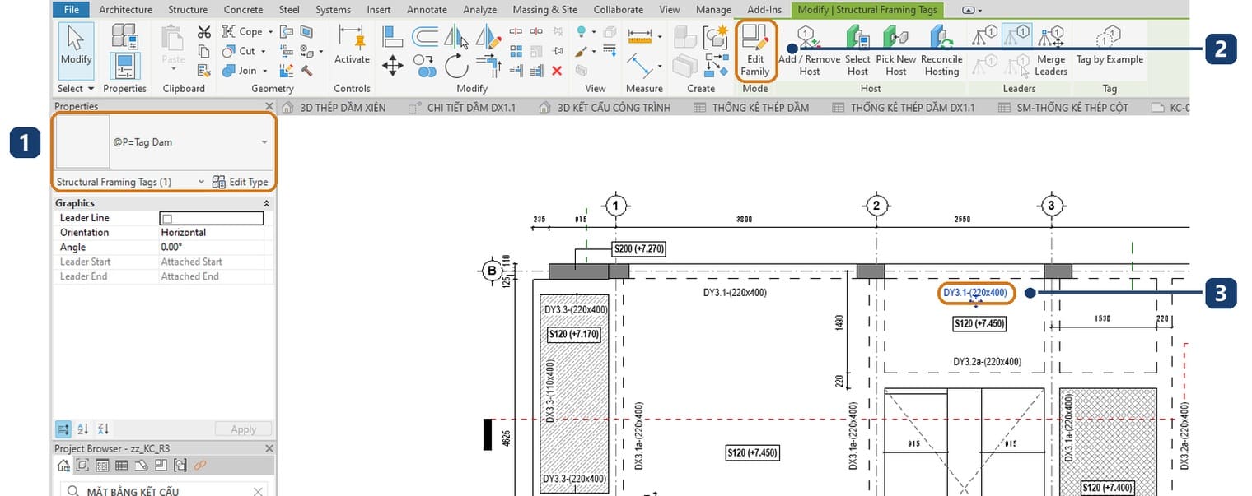Click the Copy to Clipboard icon

204,51
